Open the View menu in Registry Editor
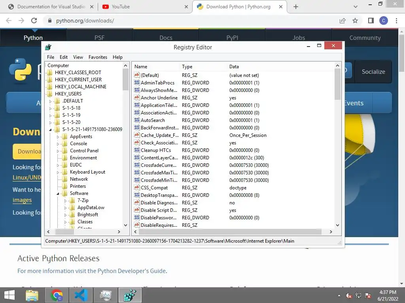405x303 pixels. tap(78, 57)
